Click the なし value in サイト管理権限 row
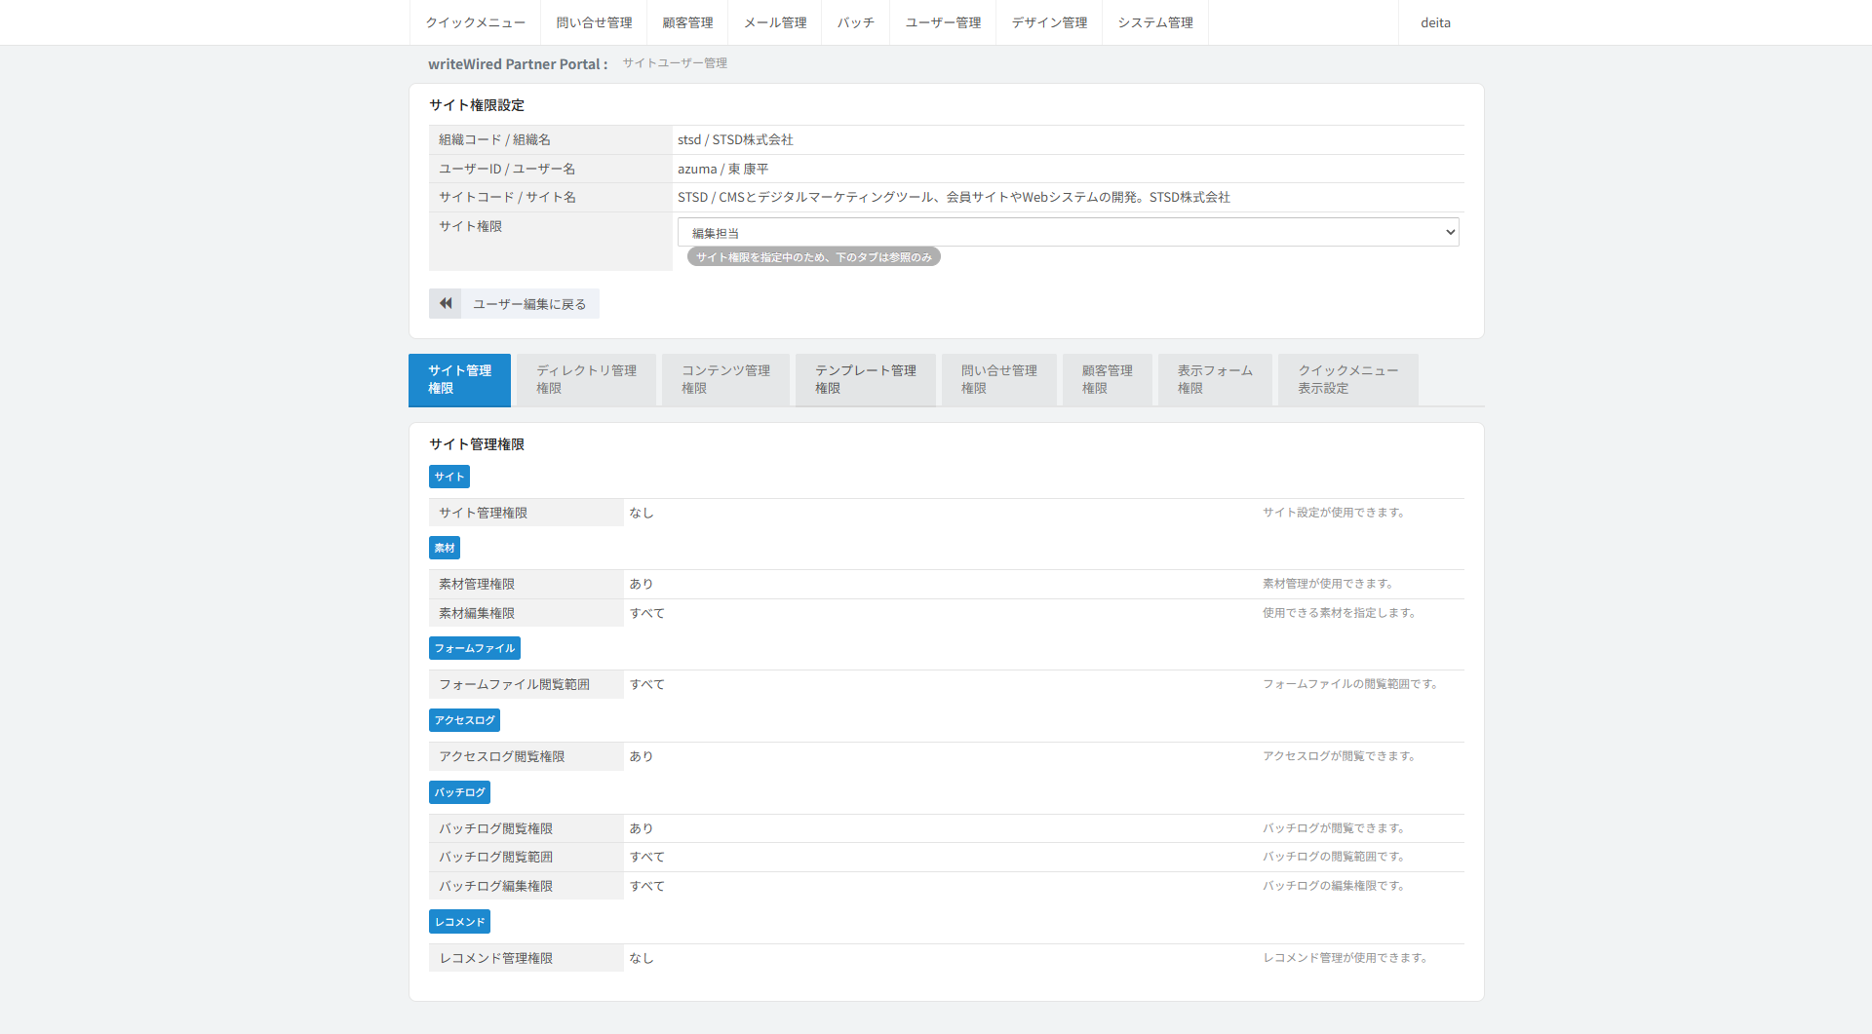 pyautogui.click(x=642, y=514)
